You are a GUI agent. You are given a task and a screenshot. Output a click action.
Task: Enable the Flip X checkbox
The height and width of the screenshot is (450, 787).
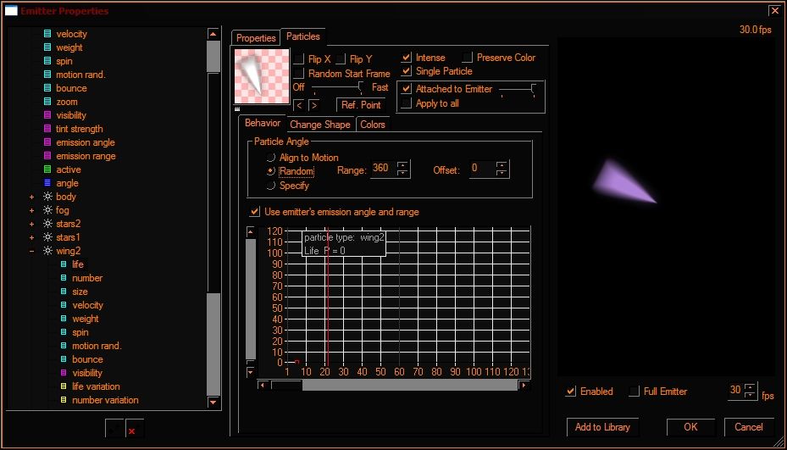pyautogui.click(x=299, y=59)
